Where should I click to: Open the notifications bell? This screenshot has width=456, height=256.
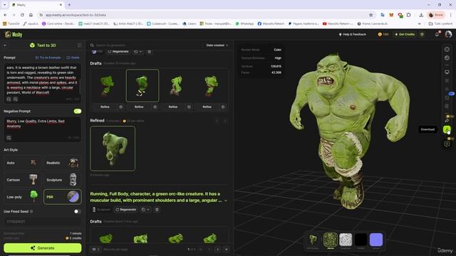(437, 34)
